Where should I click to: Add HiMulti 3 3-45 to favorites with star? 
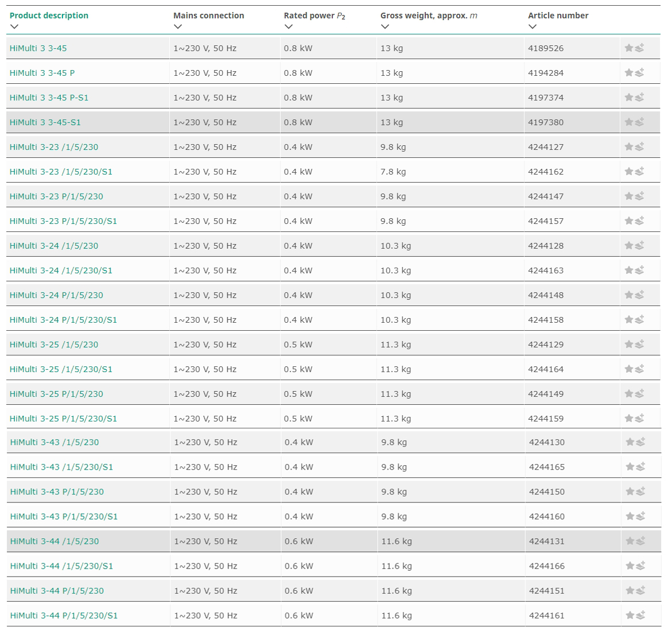[629, 48]
